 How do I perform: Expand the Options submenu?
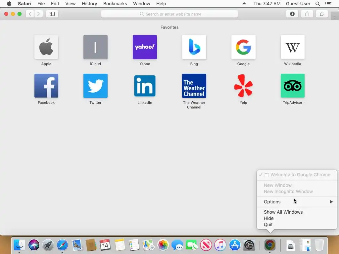pos(297,202)
